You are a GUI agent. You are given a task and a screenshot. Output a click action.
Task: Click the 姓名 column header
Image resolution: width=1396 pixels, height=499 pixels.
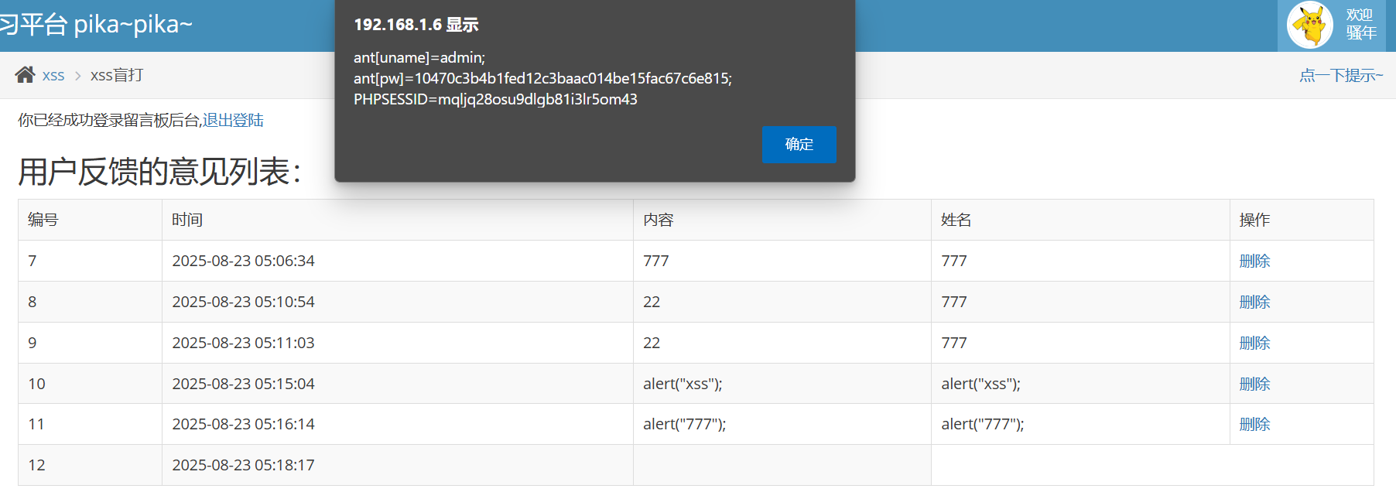click(x=956, y=220)
